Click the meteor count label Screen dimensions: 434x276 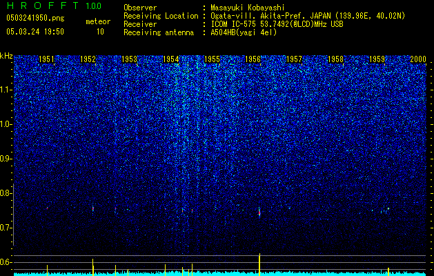tap(98, 21)
